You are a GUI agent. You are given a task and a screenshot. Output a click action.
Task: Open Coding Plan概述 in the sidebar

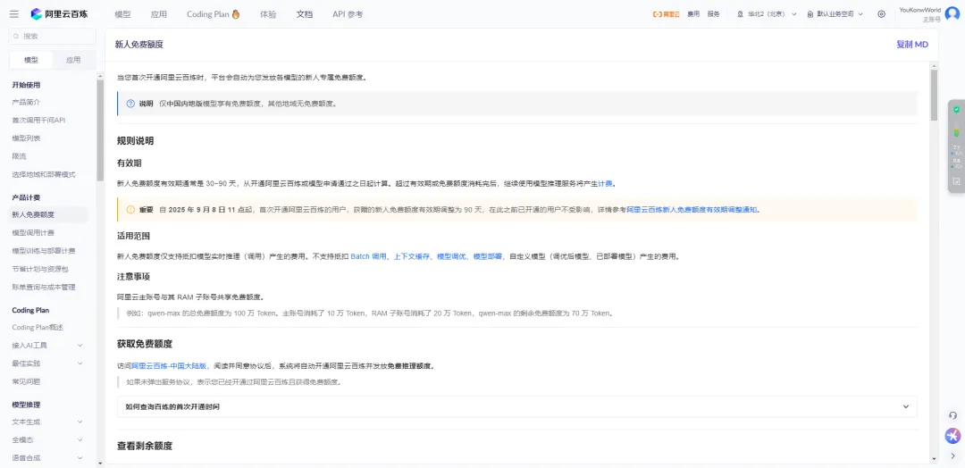tap(38, 327)
